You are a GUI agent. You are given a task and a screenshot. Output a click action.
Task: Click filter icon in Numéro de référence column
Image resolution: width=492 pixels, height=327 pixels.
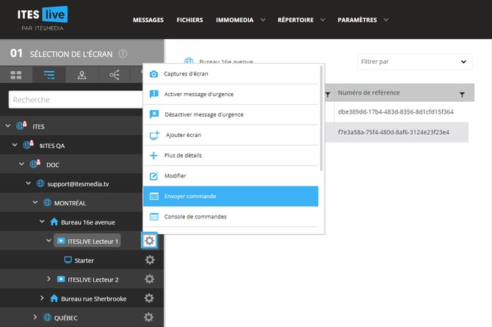461,94
